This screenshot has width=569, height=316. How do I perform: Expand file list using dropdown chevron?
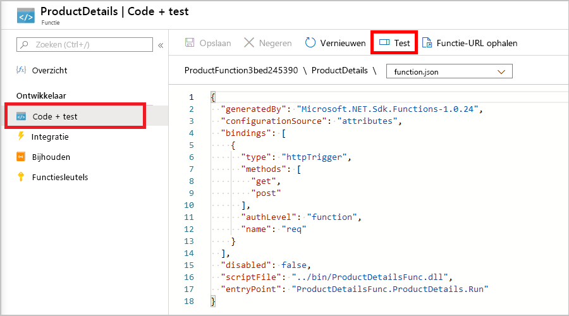(x=501, y=72)
